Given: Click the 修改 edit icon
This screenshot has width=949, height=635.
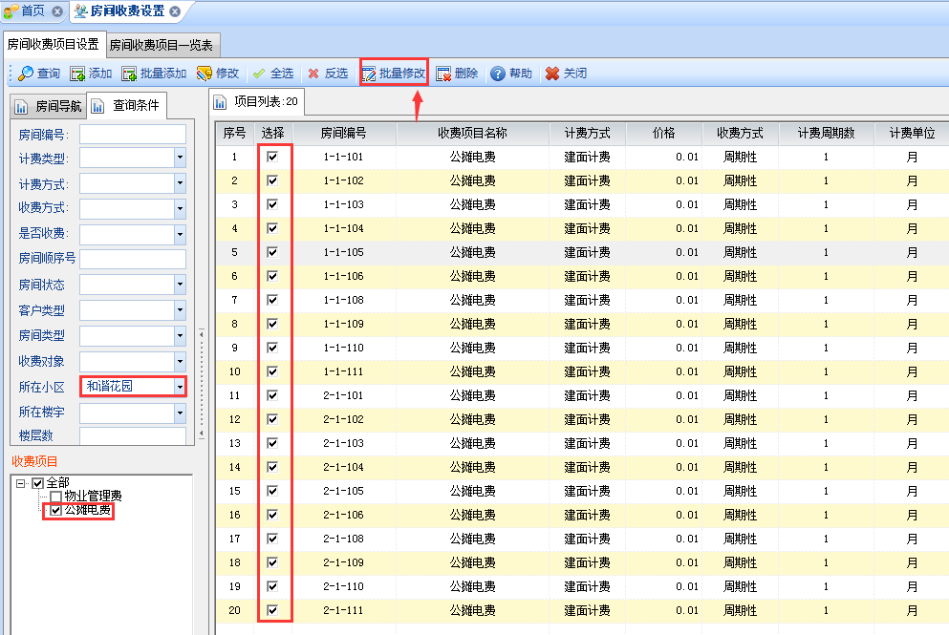Looking at the screenshot, I should coord(204,74).
